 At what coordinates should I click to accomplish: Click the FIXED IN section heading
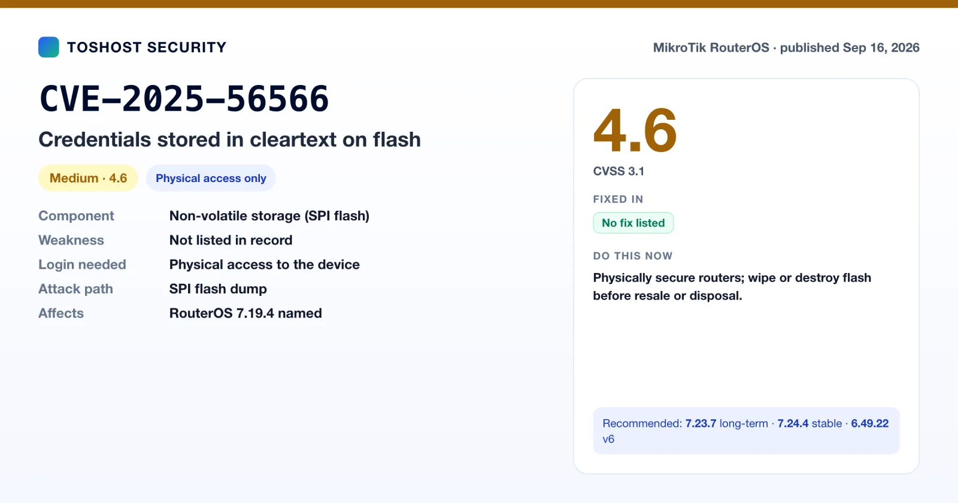click(x=618, y=199)
